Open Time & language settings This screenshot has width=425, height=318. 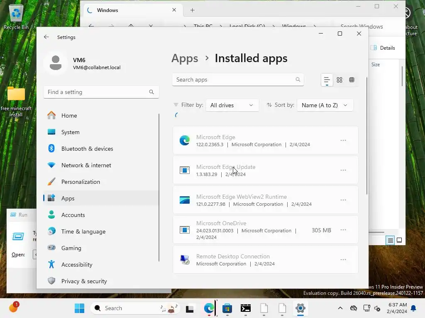point(101,231)
